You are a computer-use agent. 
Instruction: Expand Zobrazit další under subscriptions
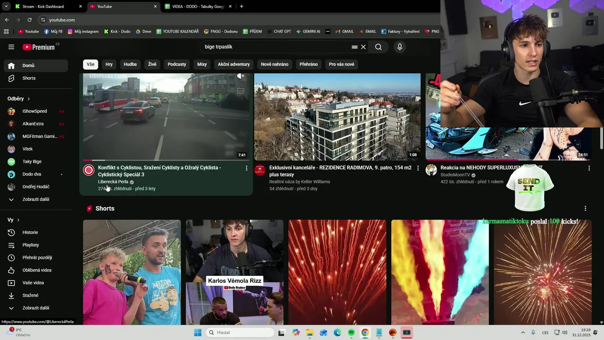pyautogui.click(x=36, y=199)
